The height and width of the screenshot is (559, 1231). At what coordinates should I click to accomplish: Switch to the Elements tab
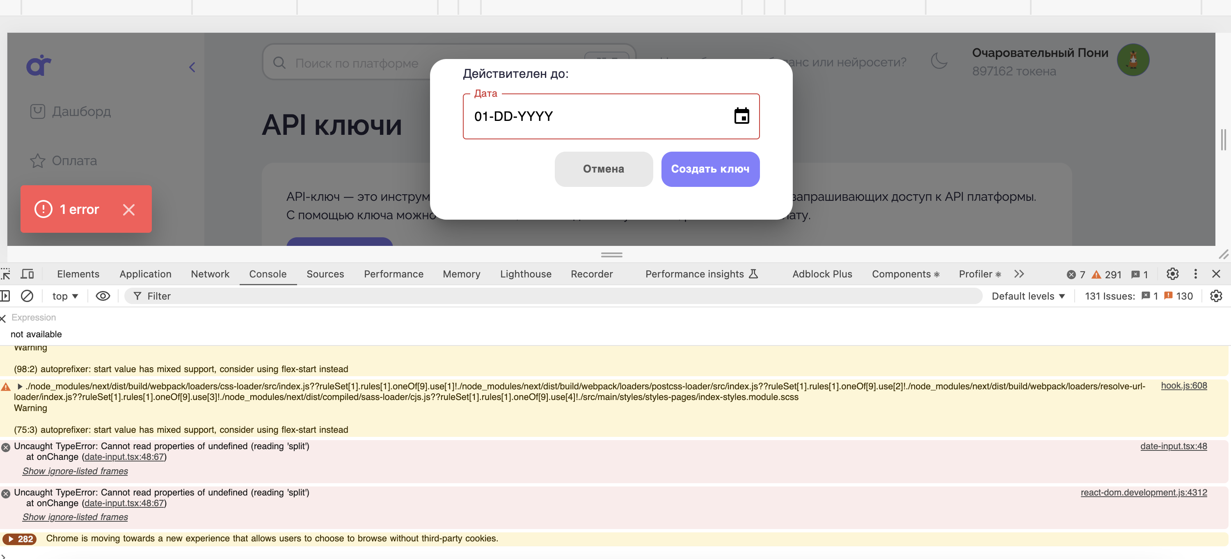pos(78,274)
